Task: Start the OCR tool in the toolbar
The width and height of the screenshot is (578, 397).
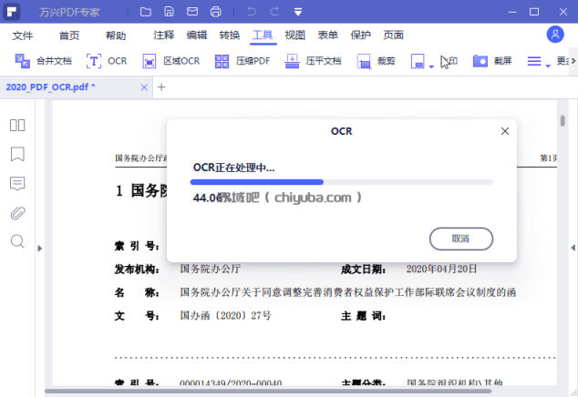Action: tap(107, 61)
